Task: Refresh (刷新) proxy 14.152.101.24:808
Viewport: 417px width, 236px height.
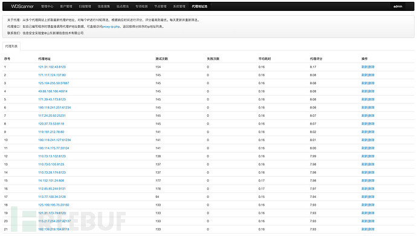Action: 364,180
